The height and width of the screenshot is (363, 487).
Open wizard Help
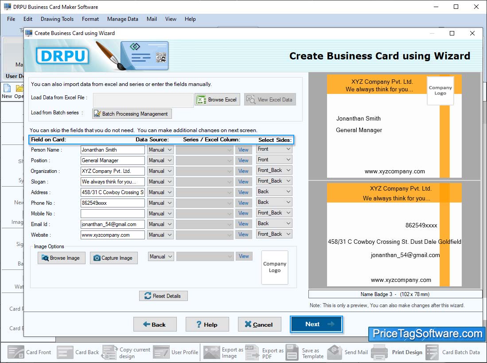(207, 324)
